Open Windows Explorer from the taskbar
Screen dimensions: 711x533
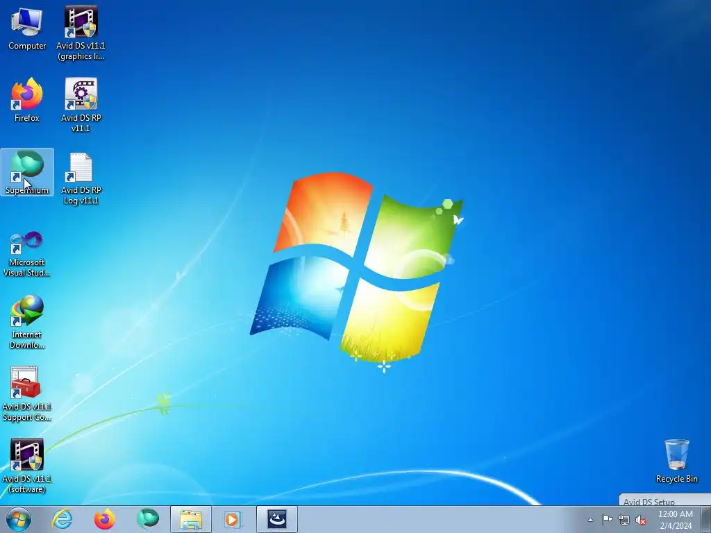[191, 519]
